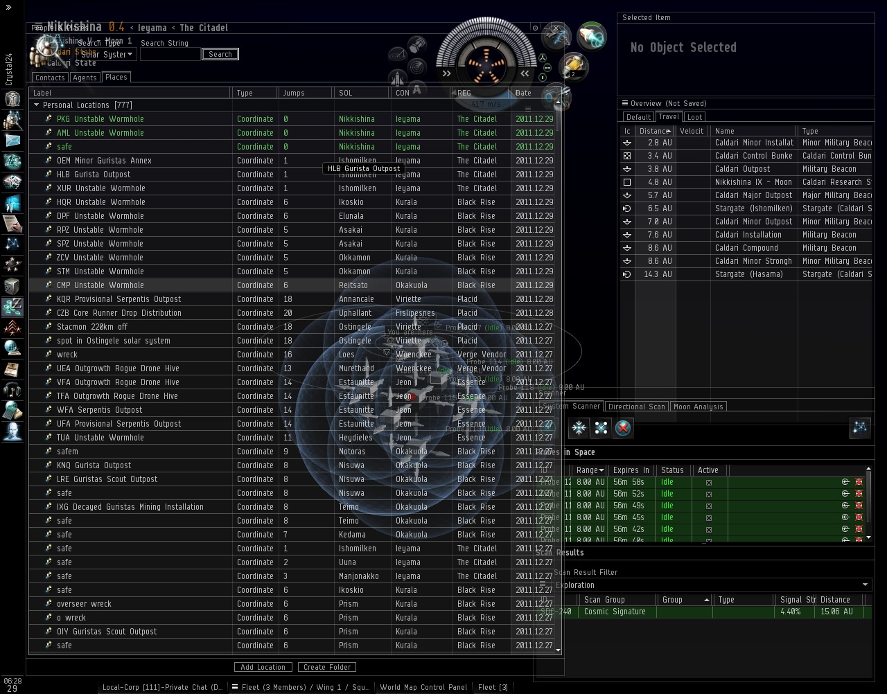
Task: Open the solar system map from scanner
Action: 859,427
